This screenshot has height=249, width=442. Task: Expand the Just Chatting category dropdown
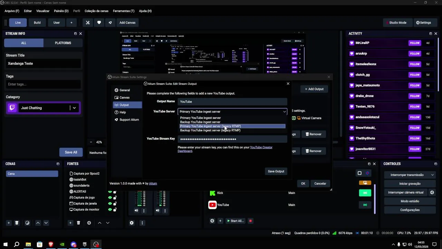coord(74,108)
